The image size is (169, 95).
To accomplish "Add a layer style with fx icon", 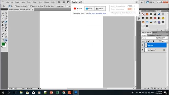I will point(148,88).
